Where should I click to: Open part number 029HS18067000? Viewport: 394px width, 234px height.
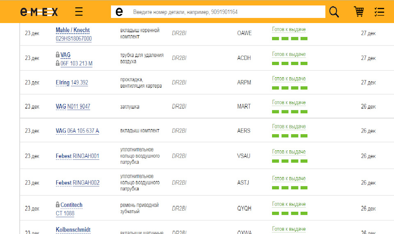(x=73, y=39)
